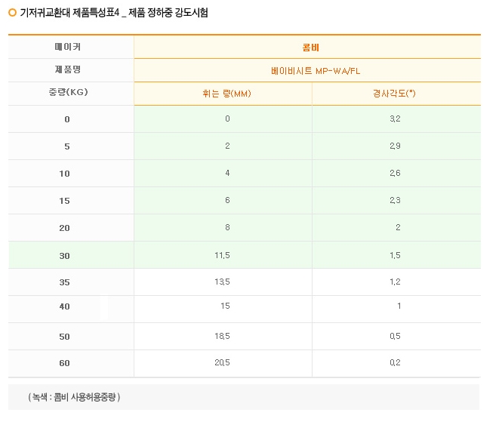
Task: Click the title '기저귀교환대 제품특성표4 _ 제품 정하중 강도시험'
Action: [114, 13]
